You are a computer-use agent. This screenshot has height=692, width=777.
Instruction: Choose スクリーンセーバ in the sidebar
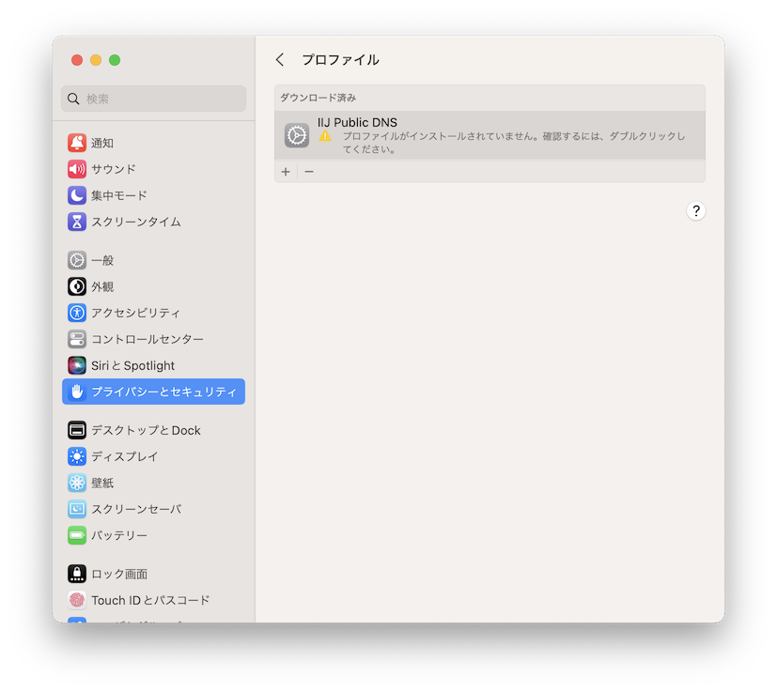click(x=154, y=509)
